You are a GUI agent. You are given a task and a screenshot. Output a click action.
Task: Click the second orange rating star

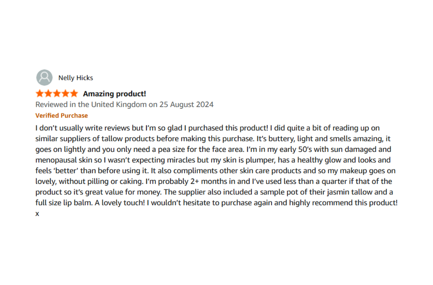click(x=48, y=93)
